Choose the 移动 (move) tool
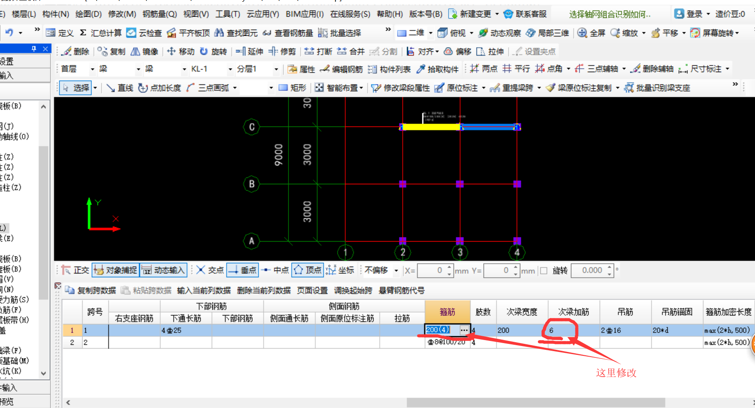 coord(181,51)
